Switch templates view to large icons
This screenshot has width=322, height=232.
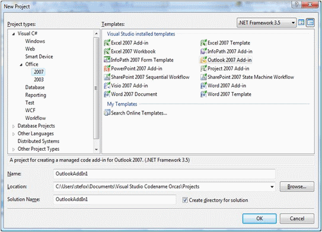pyautogui.click(x=301, y=23)
